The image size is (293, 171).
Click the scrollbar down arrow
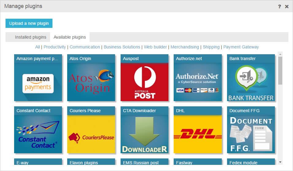(x=280, y=162)
